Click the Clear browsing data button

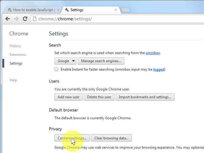pyautogui.click(x=111, y=138)
